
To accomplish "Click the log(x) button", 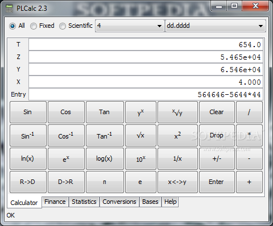I will 105,158.
